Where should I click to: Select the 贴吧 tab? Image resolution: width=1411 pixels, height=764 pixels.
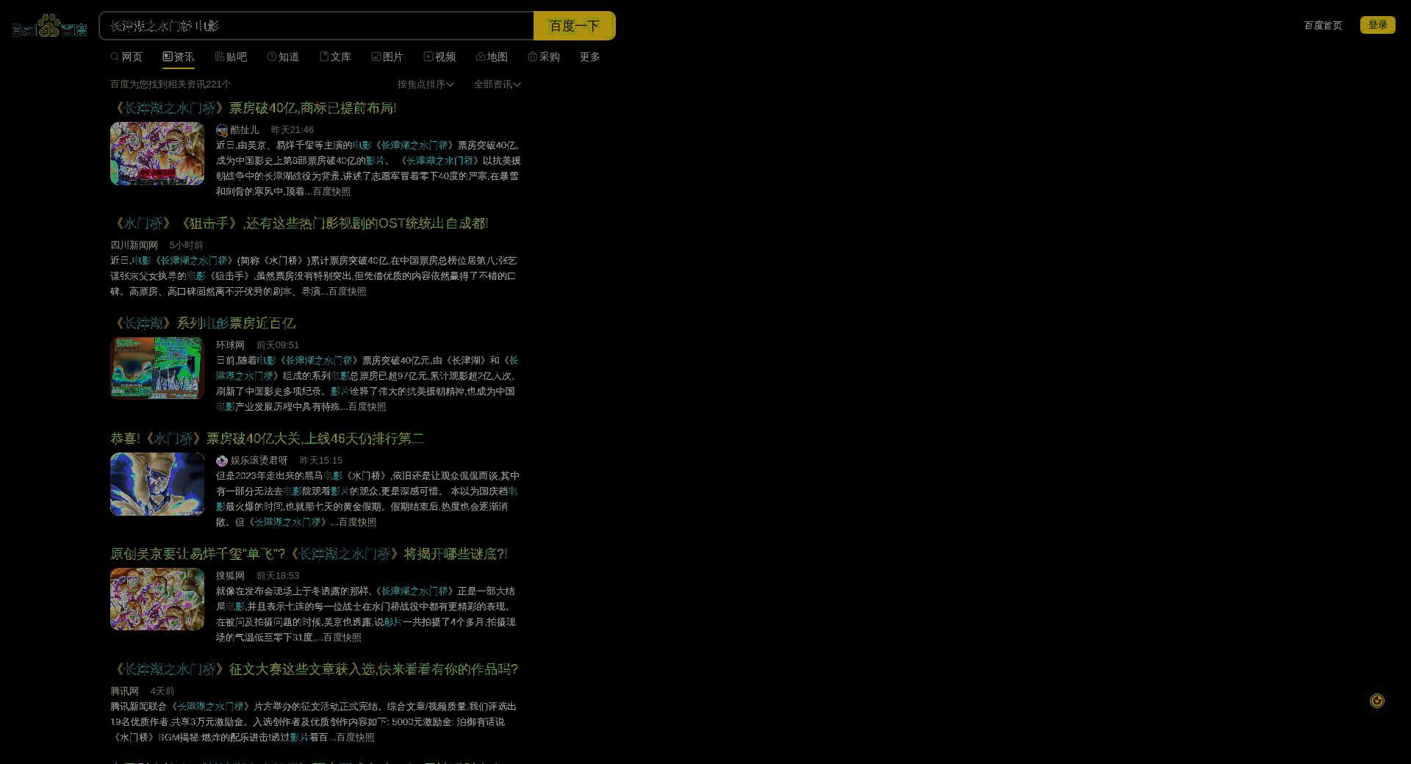point(231,57)
